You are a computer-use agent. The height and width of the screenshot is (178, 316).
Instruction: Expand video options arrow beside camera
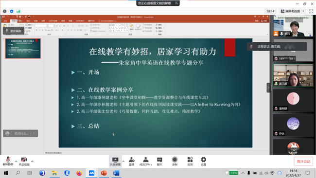click(32, 161)
